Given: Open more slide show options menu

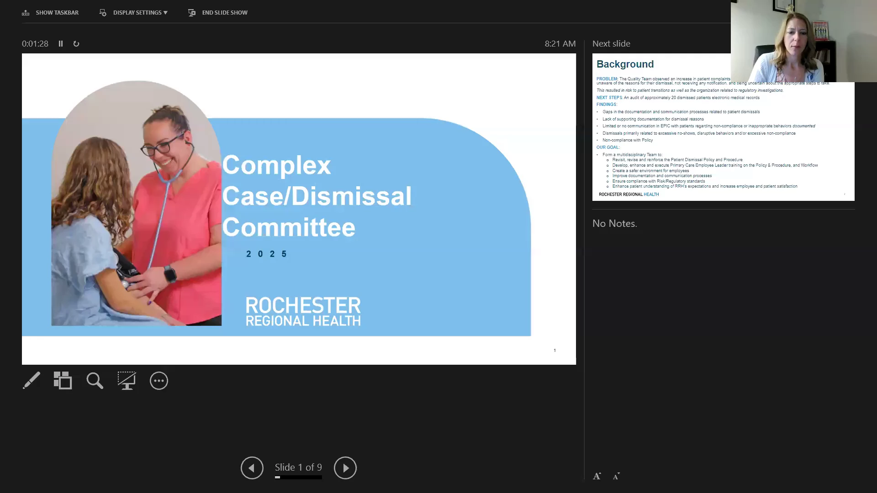Looking at the screenshot, I should point(159,380).
